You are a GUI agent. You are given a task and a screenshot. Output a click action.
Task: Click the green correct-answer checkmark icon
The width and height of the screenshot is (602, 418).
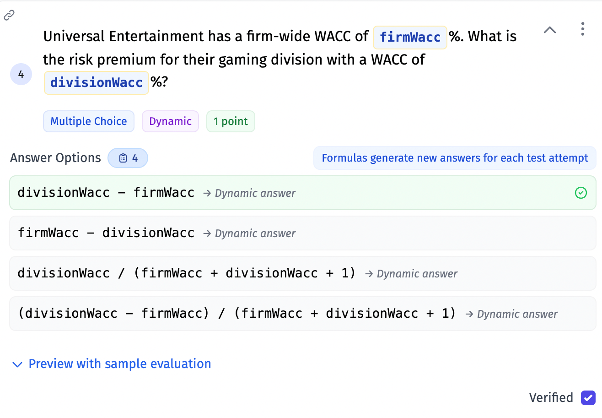click(580, 193)
